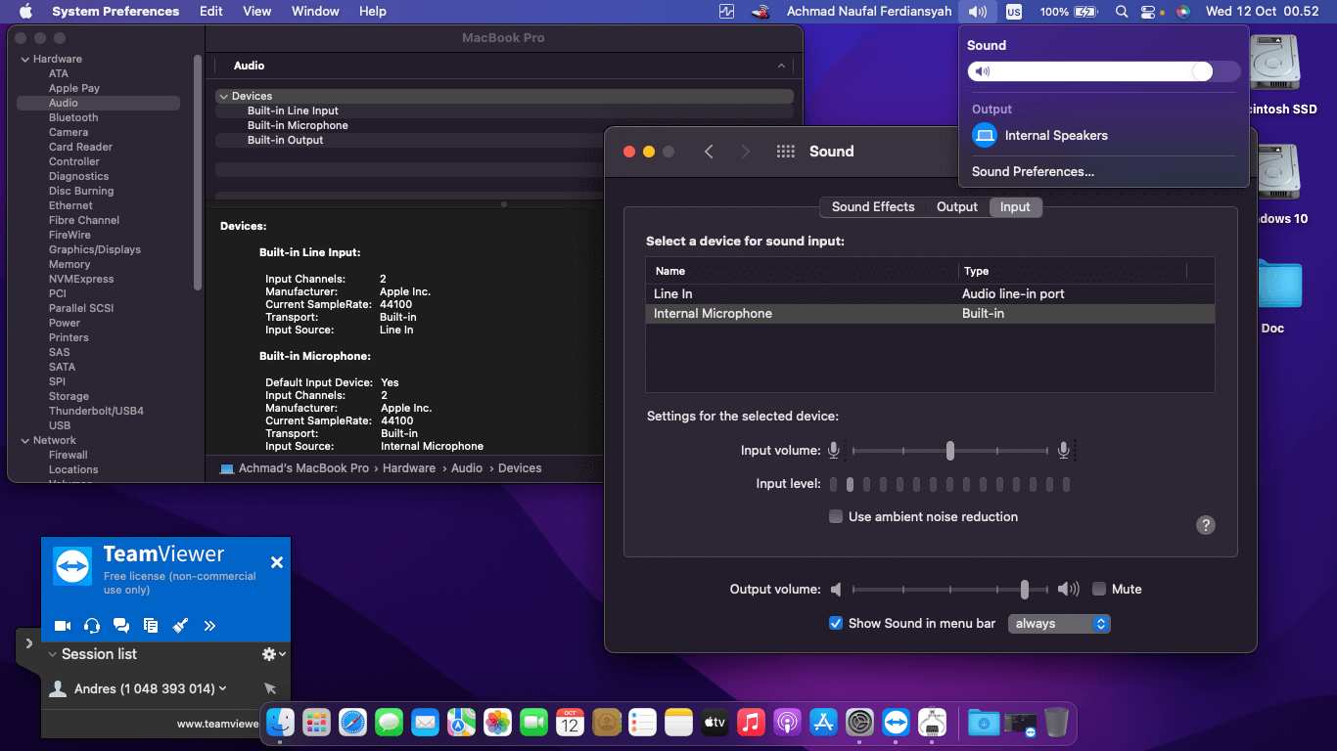This screenshot has height=751, width=1337.
Task: Expand the collapsed TeamViewer side panel arrow
Action: tap(28, 643)
